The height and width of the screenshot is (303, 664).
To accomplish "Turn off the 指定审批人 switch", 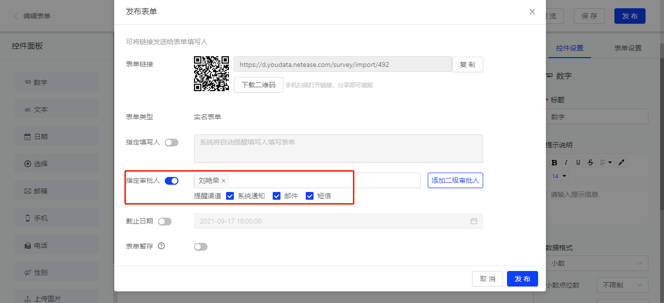I will (172, 181).
